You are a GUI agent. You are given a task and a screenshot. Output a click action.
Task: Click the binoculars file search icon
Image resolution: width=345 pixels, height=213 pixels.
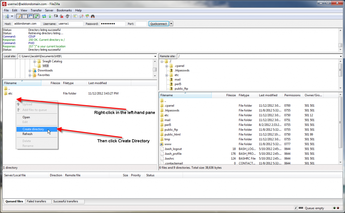click(93, 16)
